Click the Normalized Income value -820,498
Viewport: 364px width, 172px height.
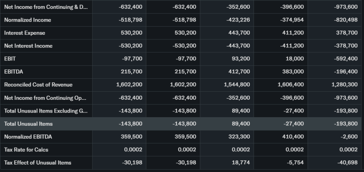(x=346, y=20)
